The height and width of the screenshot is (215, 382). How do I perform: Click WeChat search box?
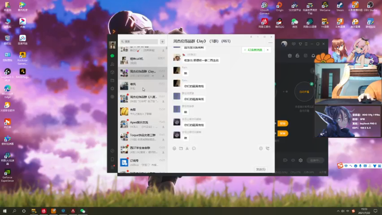(139, 42)
